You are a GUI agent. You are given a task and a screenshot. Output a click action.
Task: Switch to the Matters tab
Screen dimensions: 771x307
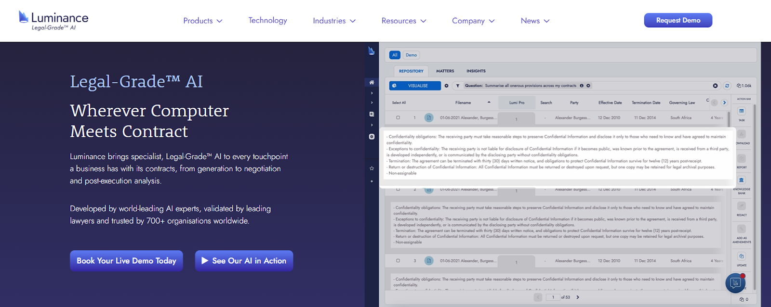point(445,71)
